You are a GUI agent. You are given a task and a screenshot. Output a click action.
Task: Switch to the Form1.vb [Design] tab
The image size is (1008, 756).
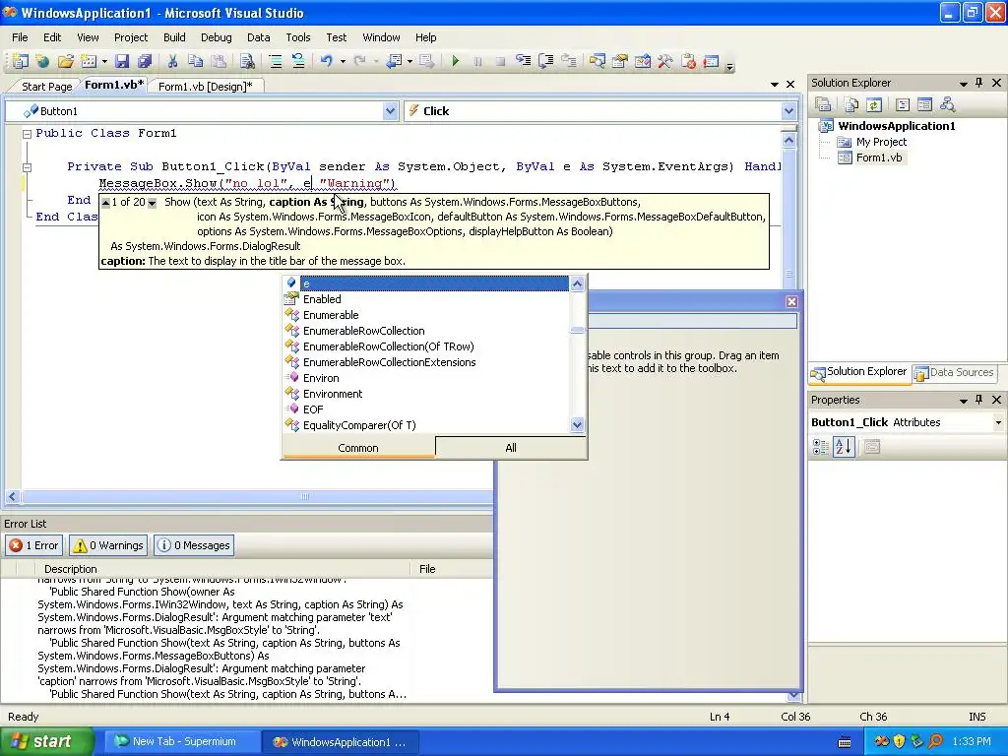pyautogui.click(x=205, y=87)
